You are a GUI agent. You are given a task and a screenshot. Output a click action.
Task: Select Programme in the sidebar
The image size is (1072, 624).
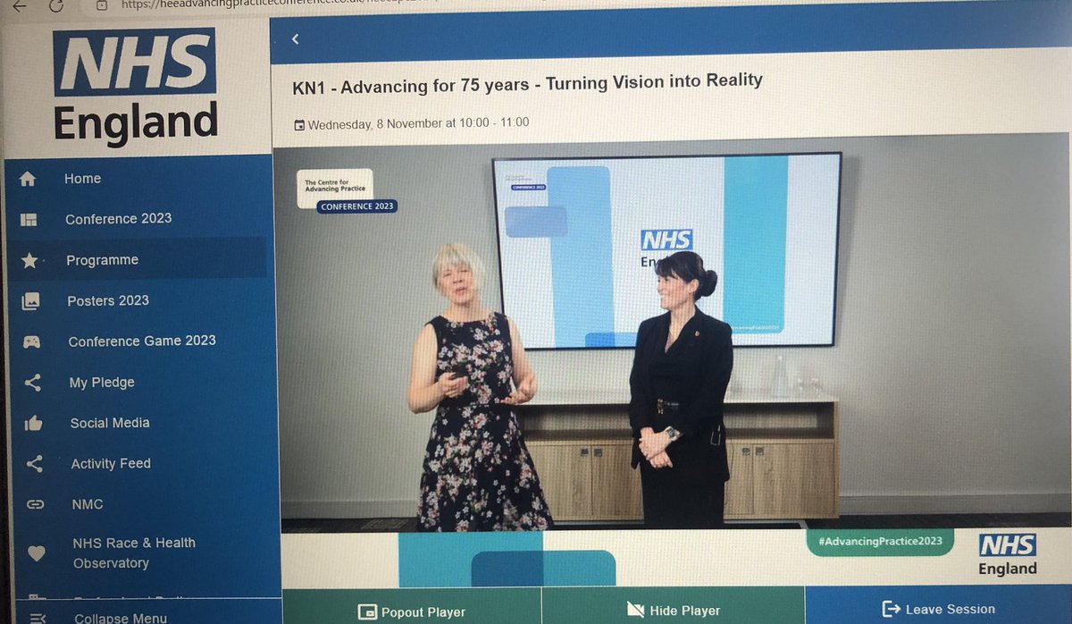point(102,260)
